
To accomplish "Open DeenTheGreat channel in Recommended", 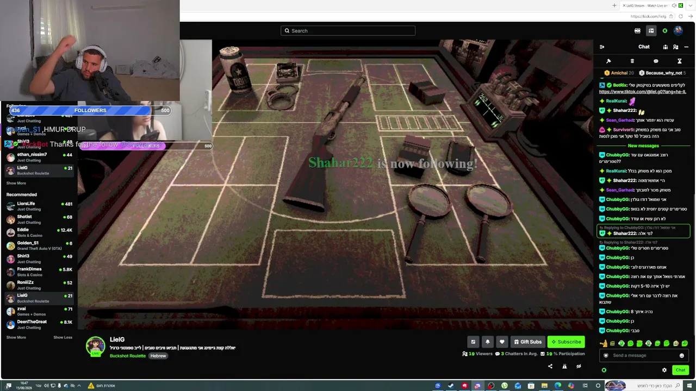I will point(39,324).
